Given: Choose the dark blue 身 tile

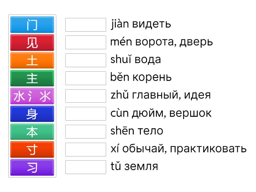Looking at the screenshot, I should pos(32,114).
